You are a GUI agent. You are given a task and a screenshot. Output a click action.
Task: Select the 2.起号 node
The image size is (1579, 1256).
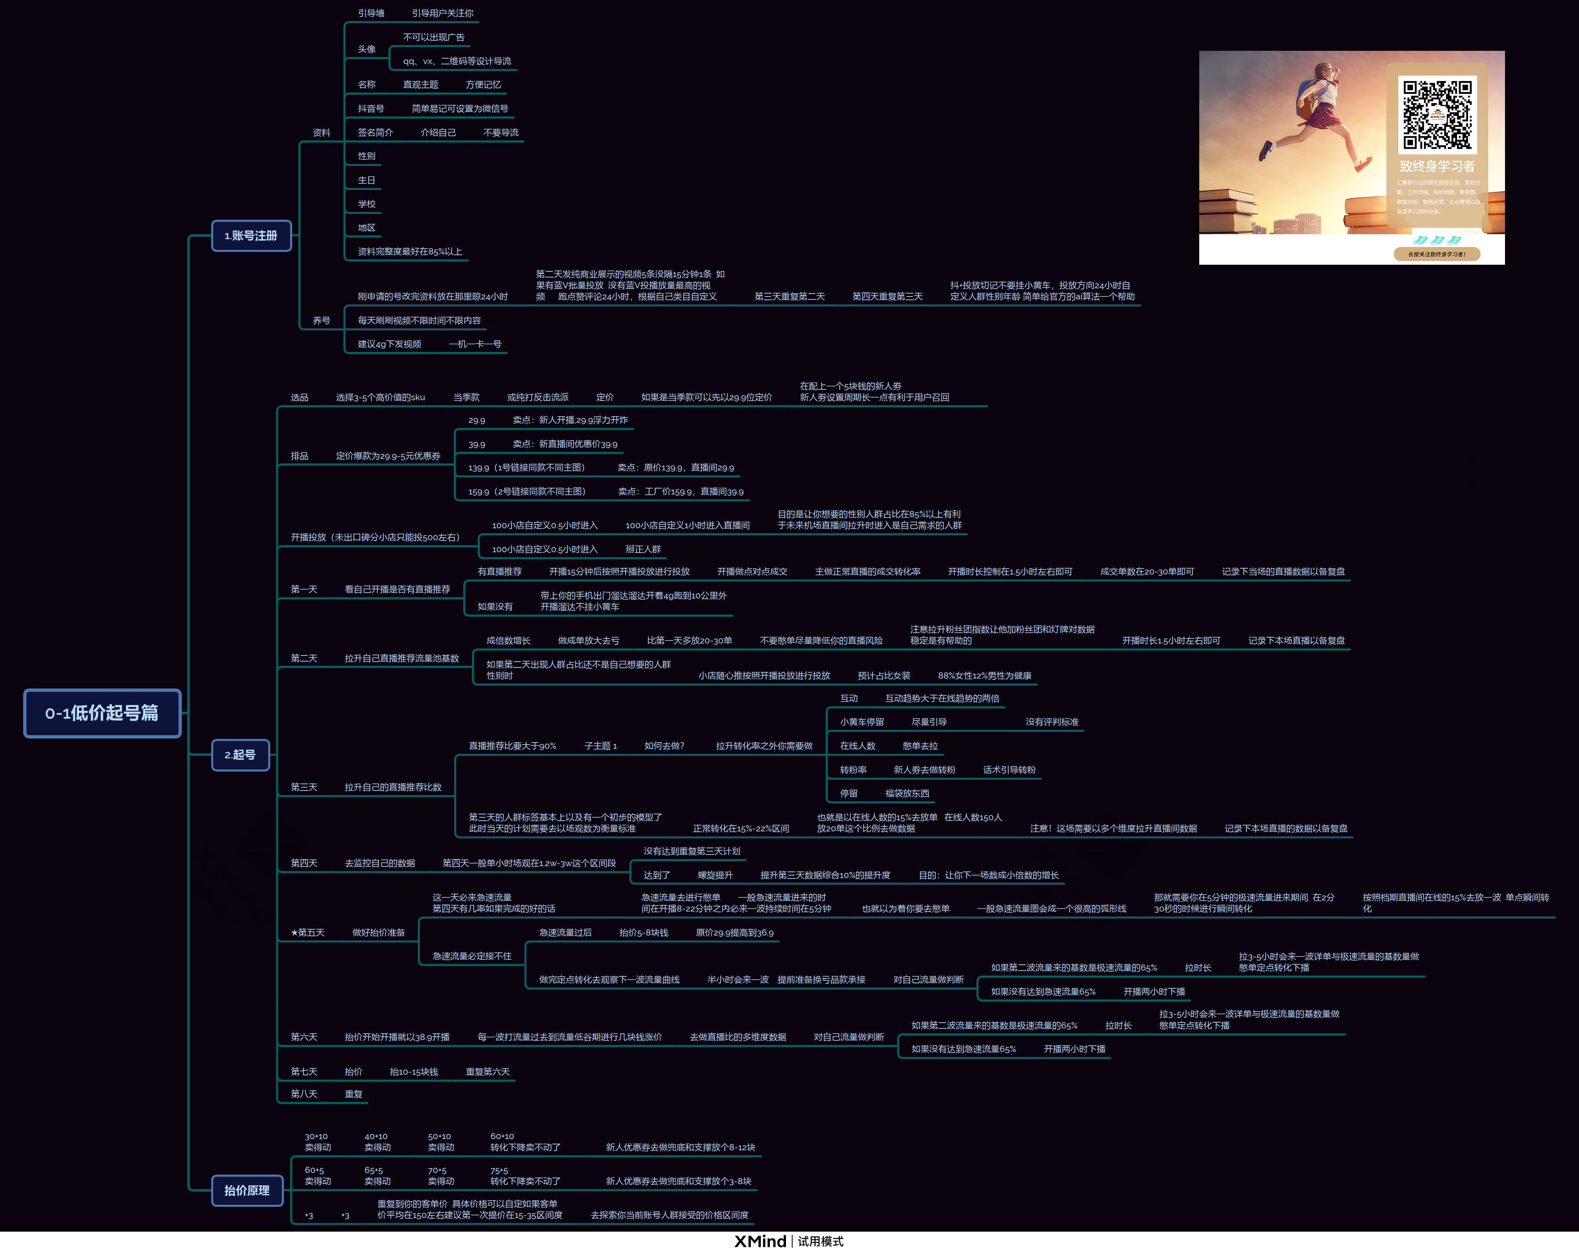240,755
